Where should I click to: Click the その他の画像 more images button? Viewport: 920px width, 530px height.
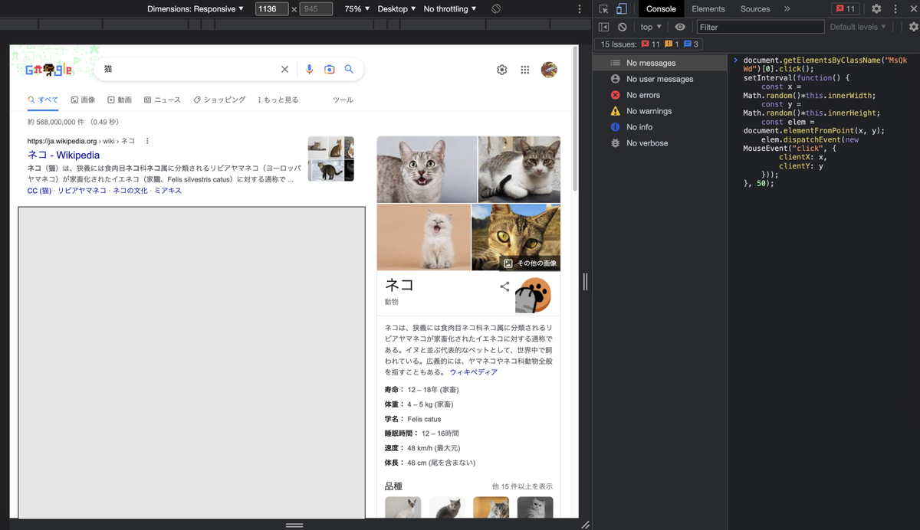point(530,263)
